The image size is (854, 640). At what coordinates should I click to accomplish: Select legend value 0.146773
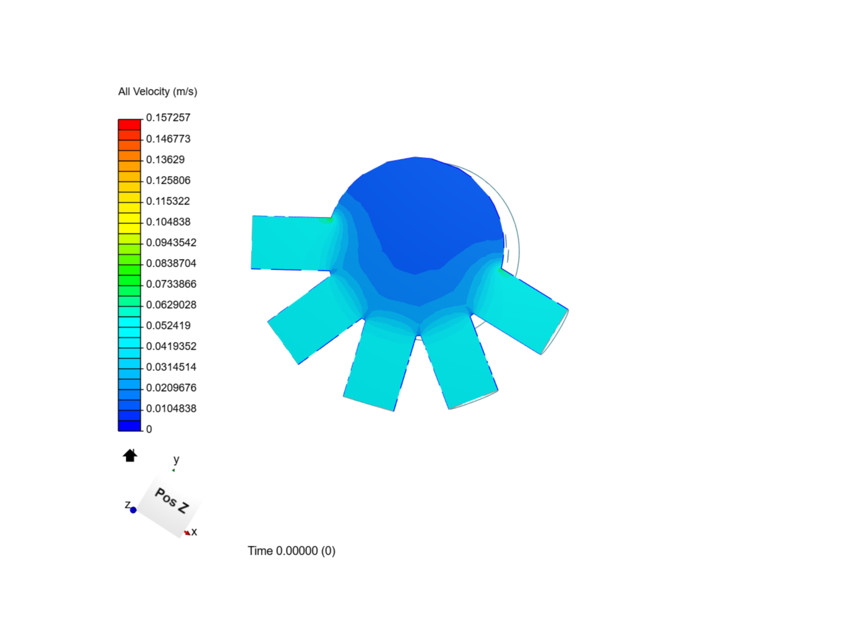coord(168,139)
